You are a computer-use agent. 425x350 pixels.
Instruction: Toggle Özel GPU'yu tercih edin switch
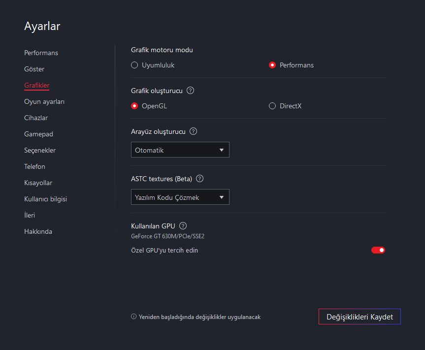coord(378,250)
